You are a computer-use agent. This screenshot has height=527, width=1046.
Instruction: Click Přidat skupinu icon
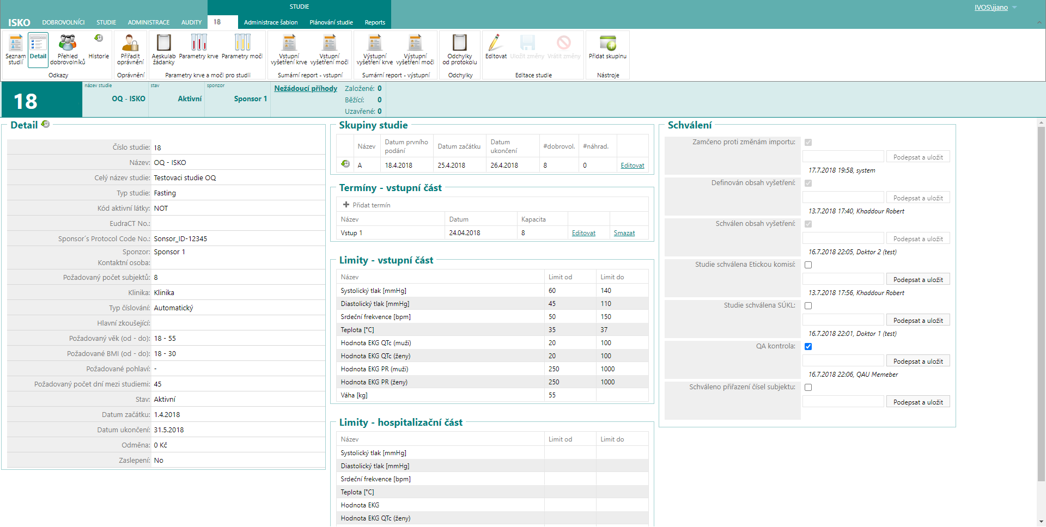click(607, 47)
